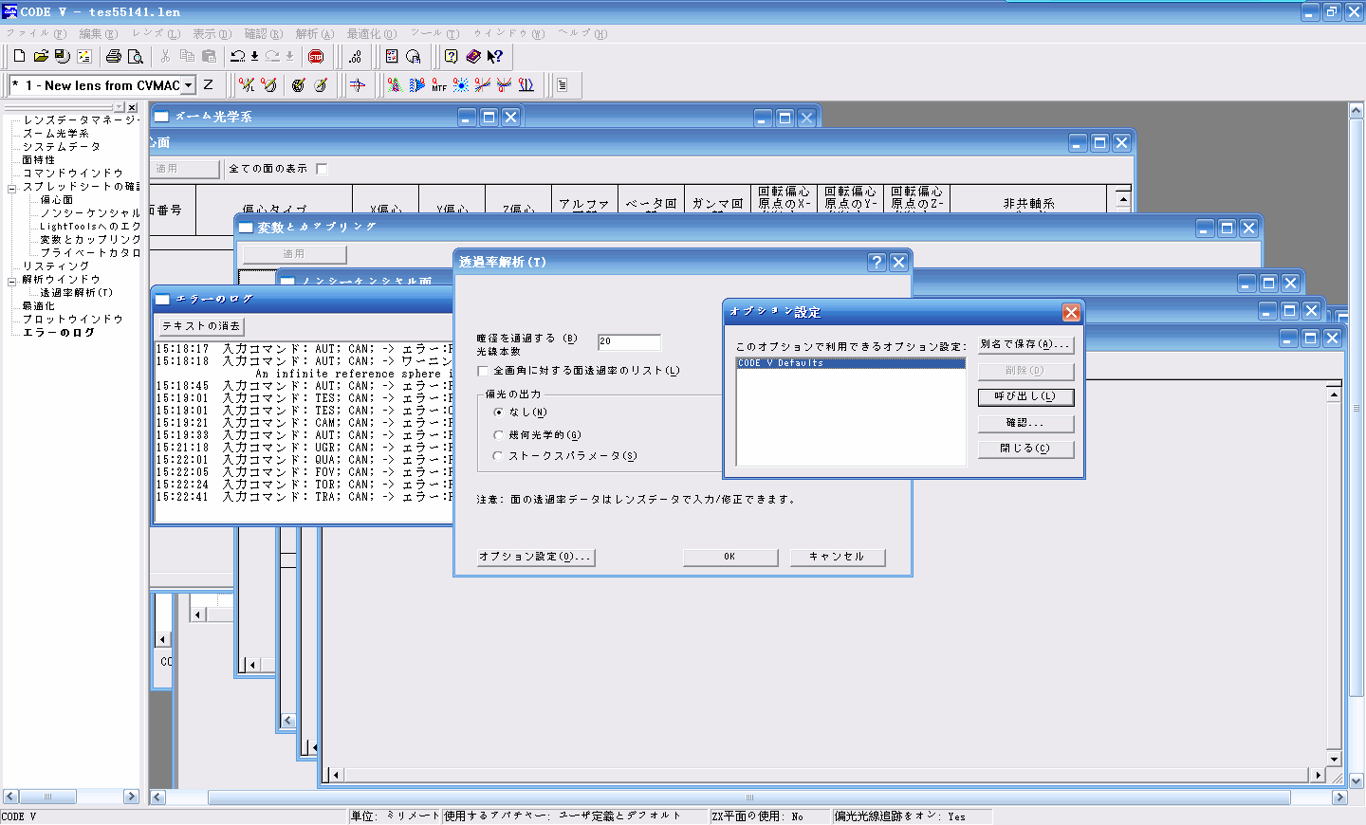Open the ヘルプ(H) menu
Image resolution: width=1366 pixels, height=825 pixels.
[582, 34]
